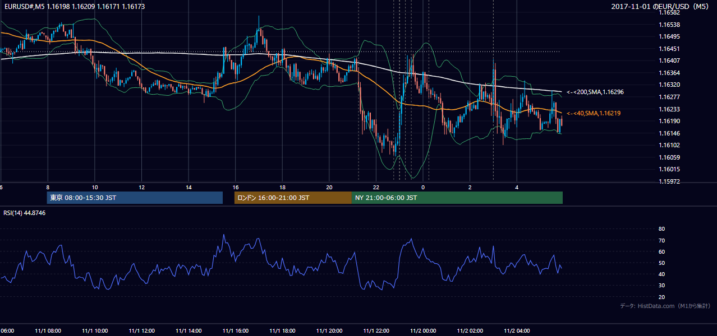Viewport: 717px width, 336px height.
Task: Click hour label 18 under the price chart
Action: [282, 187]
